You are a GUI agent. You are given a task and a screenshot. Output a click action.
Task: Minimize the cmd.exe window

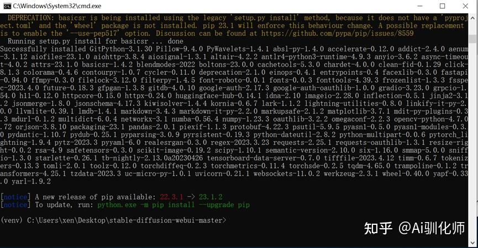point(420,6)
